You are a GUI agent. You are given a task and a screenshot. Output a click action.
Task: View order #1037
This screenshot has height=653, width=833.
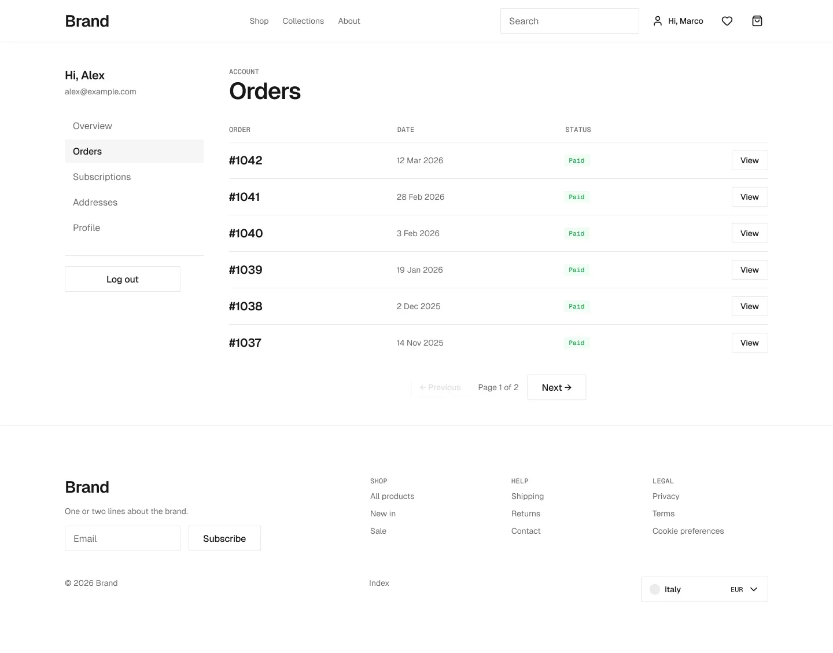coord(750,343)
